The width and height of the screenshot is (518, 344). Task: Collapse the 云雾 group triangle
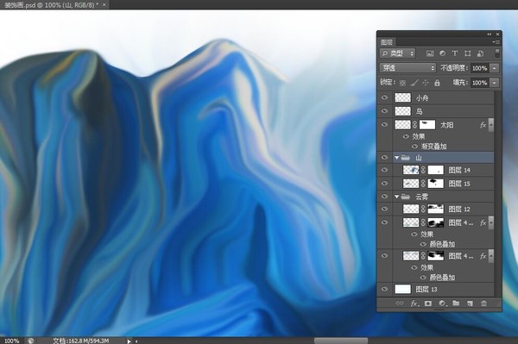coord(397,197)
